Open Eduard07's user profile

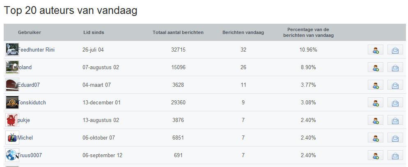(x=29, y=85)
